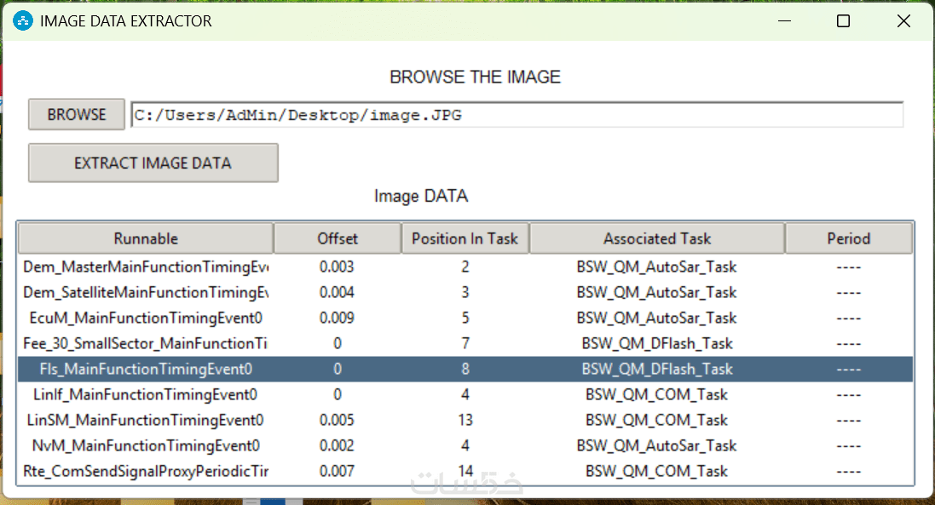The width and height of the screenshot is (935, 505).
Task: Focus the image file path field
Action: pos(516,115)
